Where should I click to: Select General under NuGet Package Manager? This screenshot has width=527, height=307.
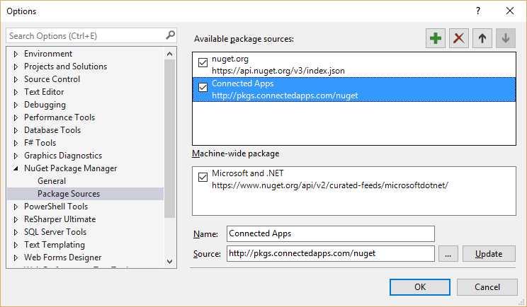click(52, 181)
